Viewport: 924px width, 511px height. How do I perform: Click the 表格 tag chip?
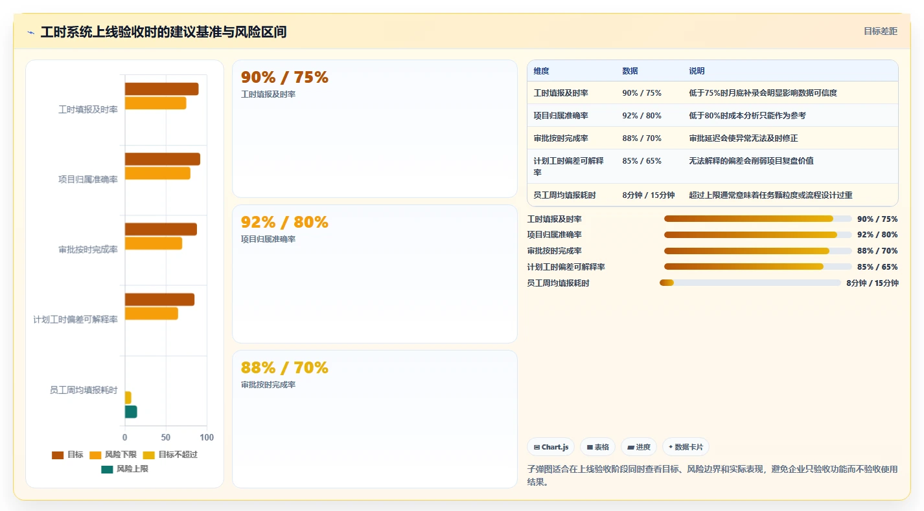coord(597,447)
